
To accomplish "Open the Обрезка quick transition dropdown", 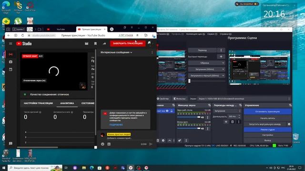I will point(206,63).
